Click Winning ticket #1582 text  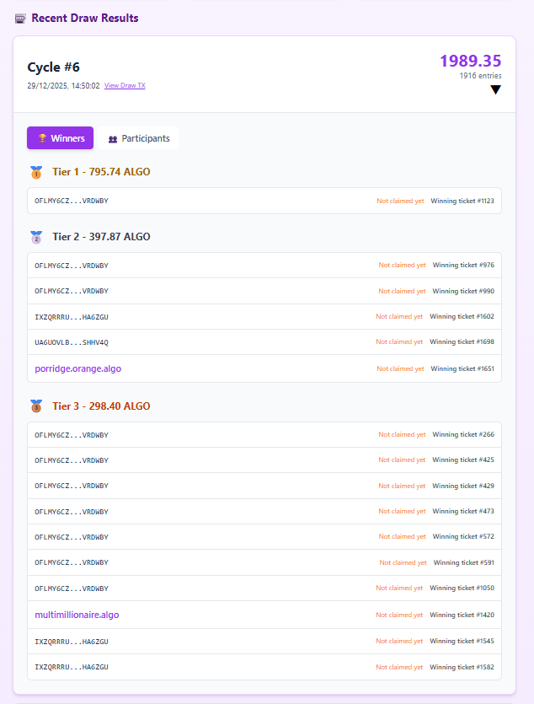pyautogui.click(x=462, y=667)
